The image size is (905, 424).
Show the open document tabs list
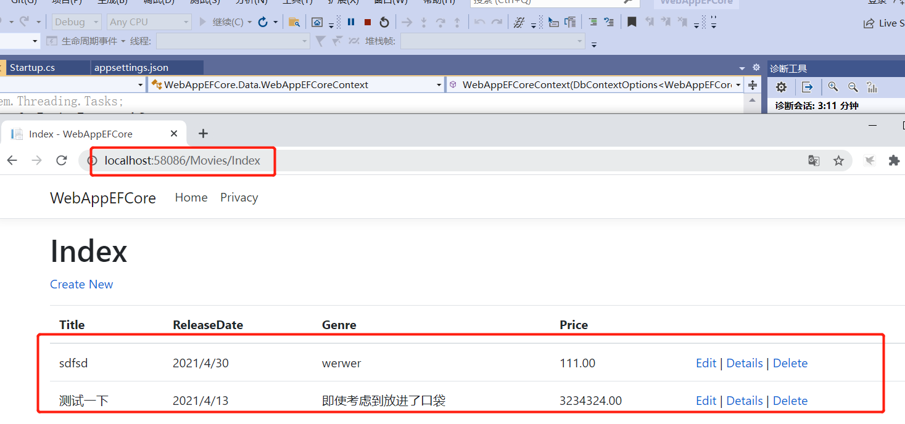point(742,68)
